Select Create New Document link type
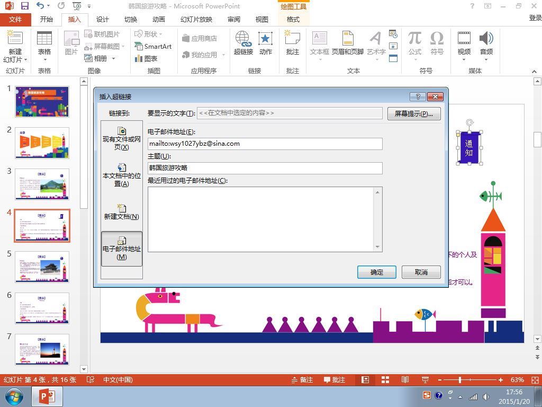The image size is (542, 407). coord(122,212)
